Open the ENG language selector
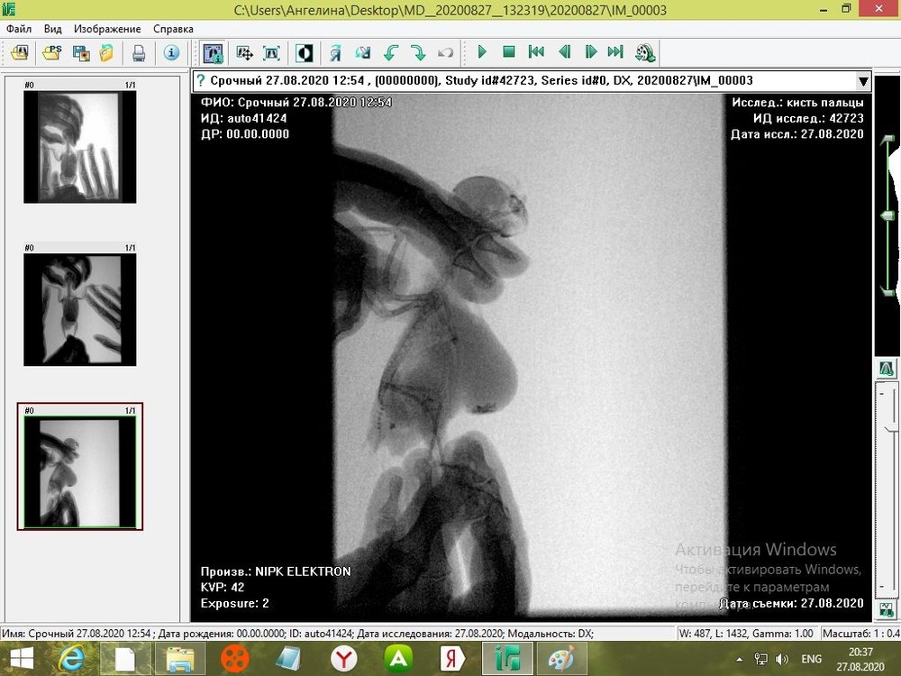901x676 pixels. 811,659
